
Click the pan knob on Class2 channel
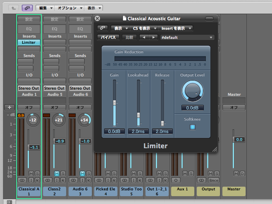coord(58,120)
